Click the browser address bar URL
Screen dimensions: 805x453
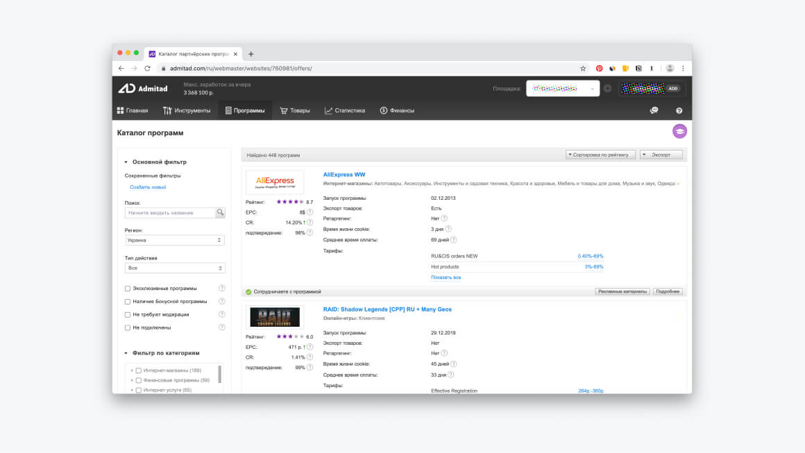click(240, 68)
